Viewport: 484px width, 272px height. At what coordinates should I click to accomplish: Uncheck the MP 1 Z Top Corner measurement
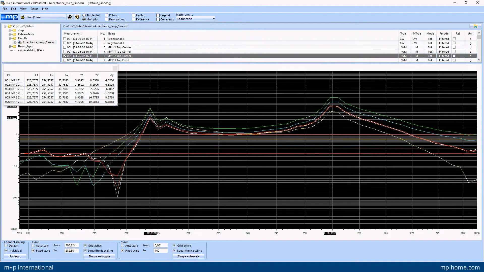(x=65, y=56)
